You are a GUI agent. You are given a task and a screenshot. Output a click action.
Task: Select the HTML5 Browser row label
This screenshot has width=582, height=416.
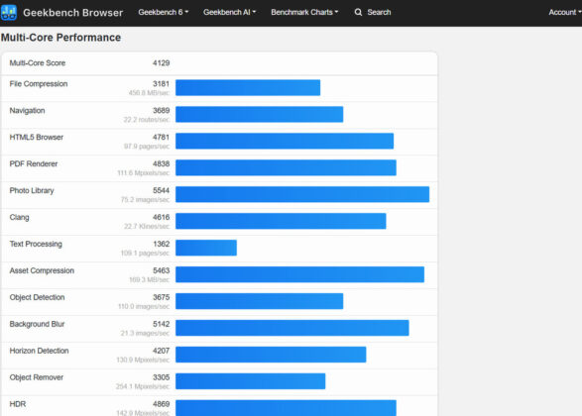pyautogui.click(x=37, y=138)
